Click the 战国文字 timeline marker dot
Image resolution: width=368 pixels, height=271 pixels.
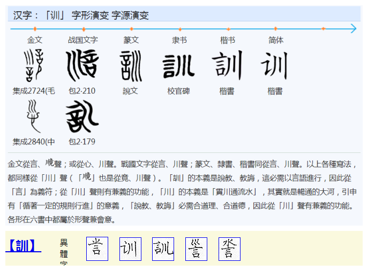(84, 29)
